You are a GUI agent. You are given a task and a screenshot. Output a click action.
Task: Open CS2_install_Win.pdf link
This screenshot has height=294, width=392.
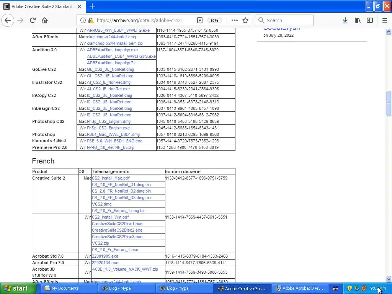[110, 217]
